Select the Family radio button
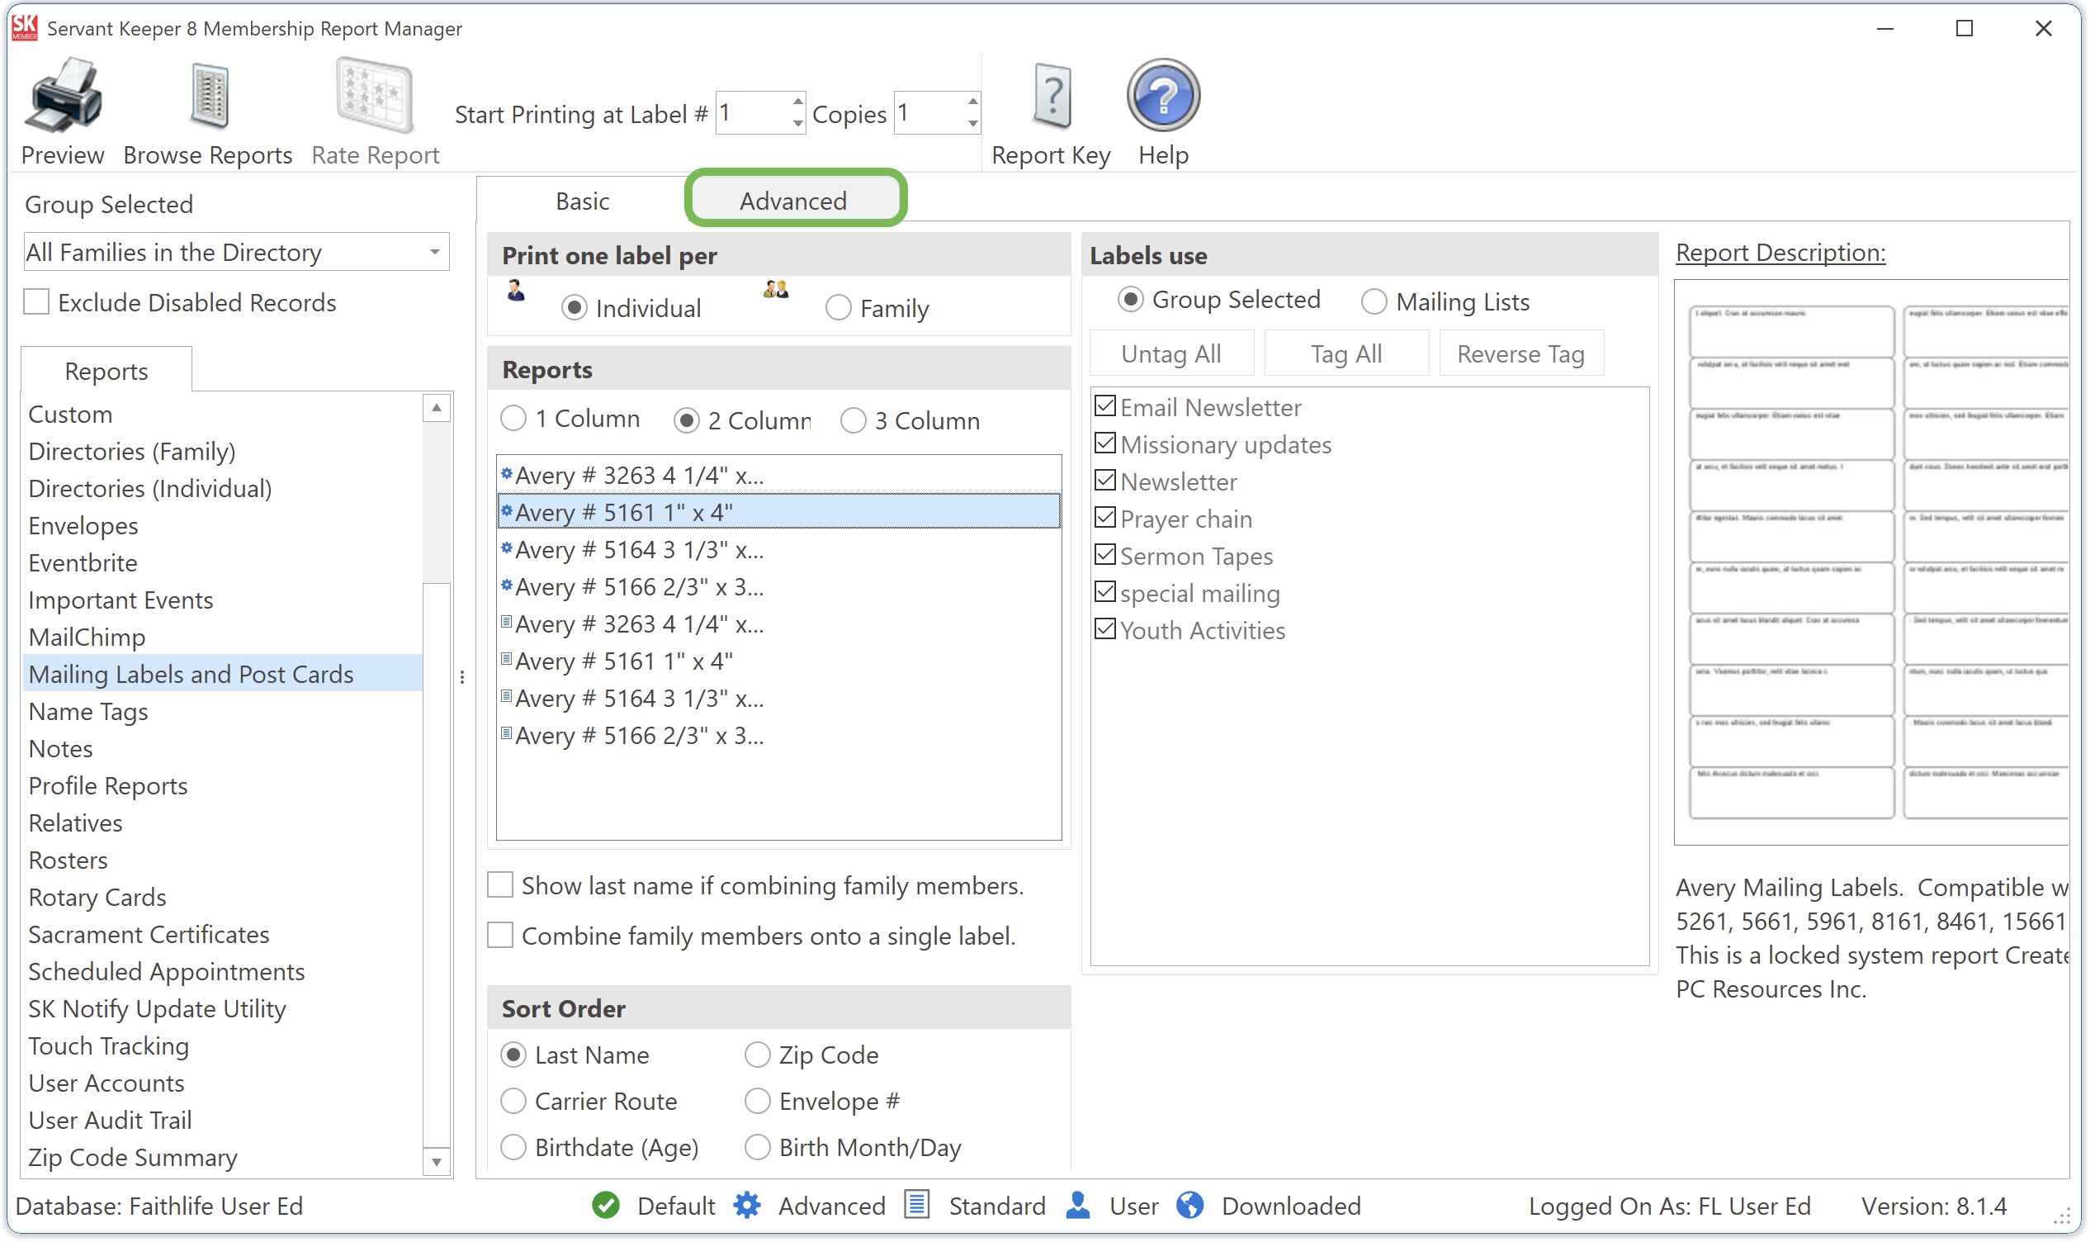 click(x=839, y=309)
